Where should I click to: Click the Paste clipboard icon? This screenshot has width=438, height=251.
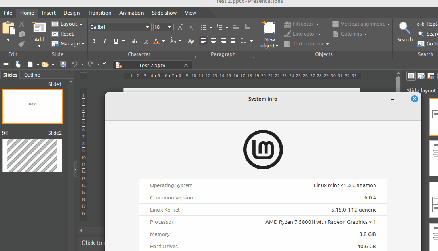pos(8,28)
